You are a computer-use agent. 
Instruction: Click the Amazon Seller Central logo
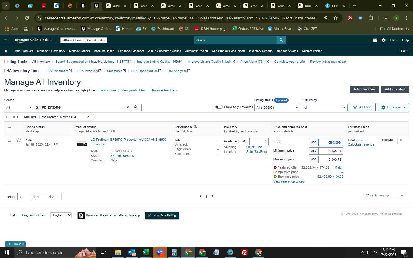click(33, 40)
